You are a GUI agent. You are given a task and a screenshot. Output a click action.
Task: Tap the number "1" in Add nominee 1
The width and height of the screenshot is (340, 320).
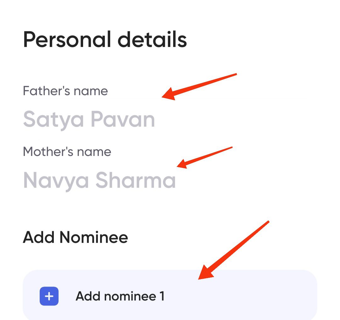tap(162, 296)
